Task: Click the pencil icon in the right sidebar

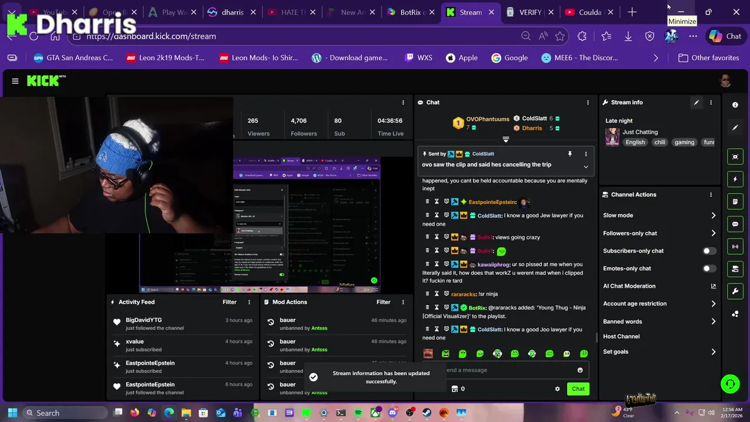Action: [x=735, y=128]
